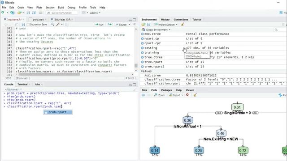Click the Save all documents icon
Image resolution: width=287 pixels, height=161 pixels.
pos(34,13)
